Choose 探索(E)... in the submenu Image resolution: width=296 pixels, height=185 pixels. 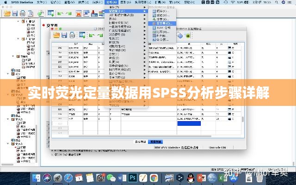point(162,19)
